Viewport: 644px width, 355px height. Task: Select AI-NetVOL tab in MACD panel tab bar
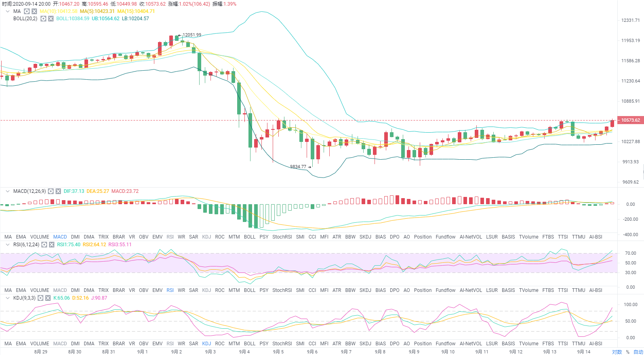click(x=471, y=237)
